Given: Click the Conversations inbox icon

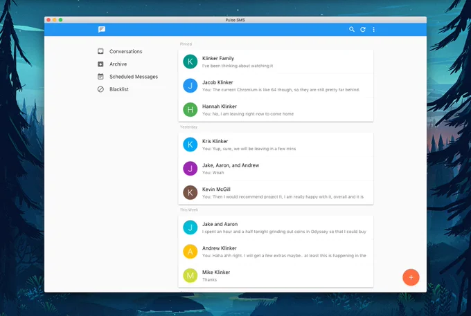Looking at the screenshot, I should (x=100, y=51).
